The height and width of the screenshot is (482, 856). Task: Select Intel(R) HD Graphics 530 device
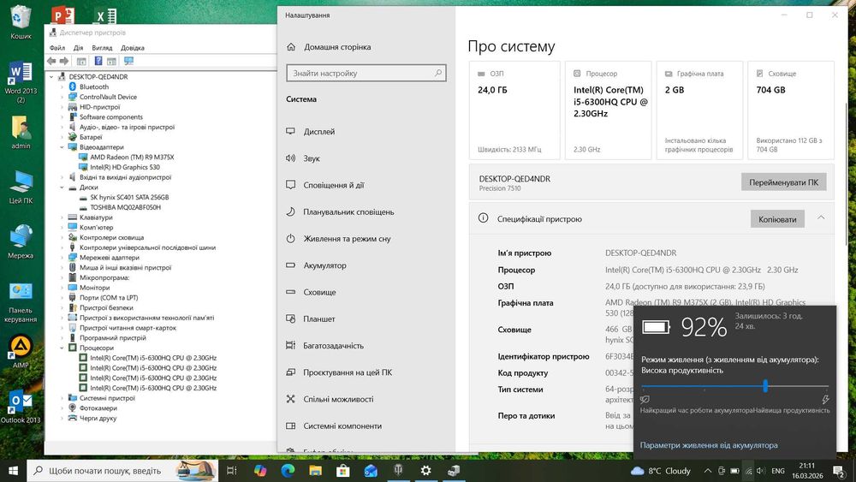pos(125,167)
